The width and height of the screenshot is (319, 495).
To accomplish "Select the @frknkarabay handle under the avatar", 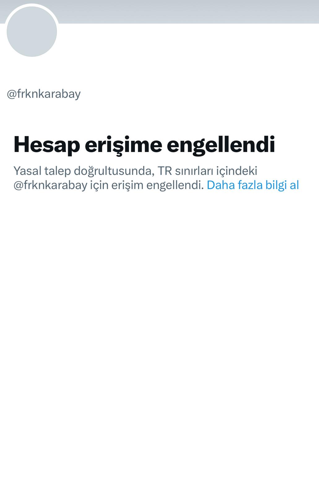I will point(44,94).
